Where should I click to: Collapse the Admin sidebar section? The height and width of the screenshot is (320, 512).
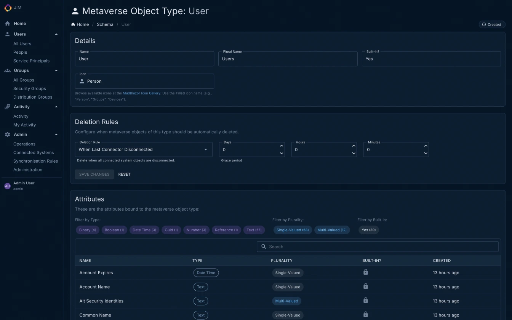coord(56,134)
